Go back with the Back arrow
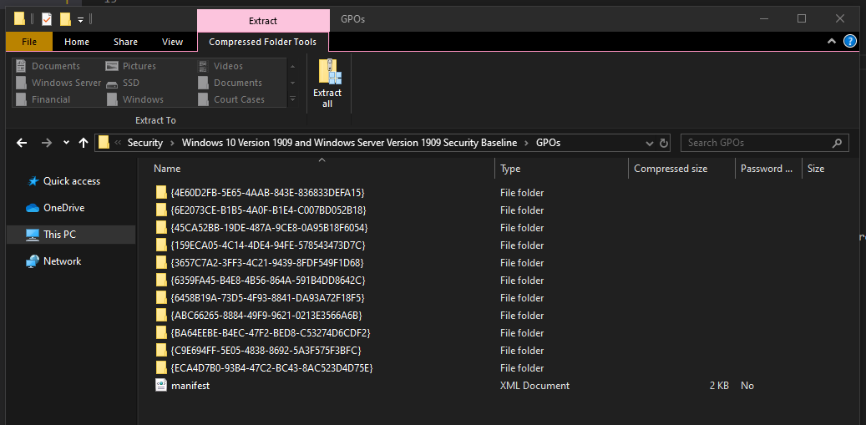This screenshot has height=425, width=866. (22, 143)
